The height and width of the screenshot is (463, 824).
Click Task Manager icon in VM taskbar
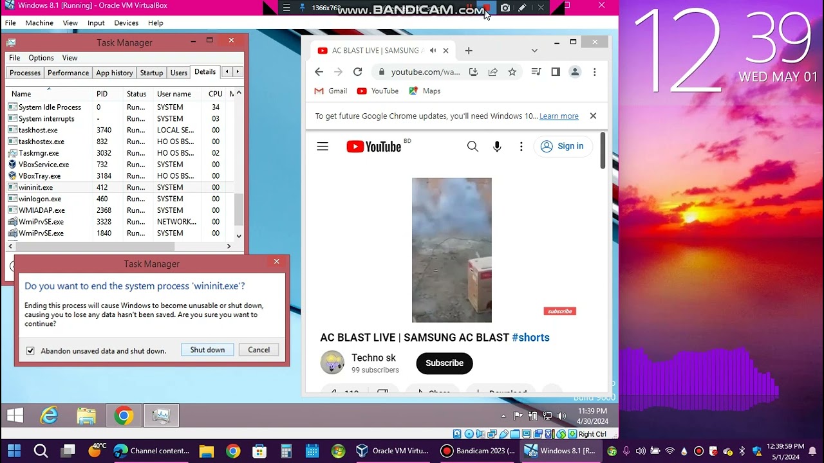point(160,416)
